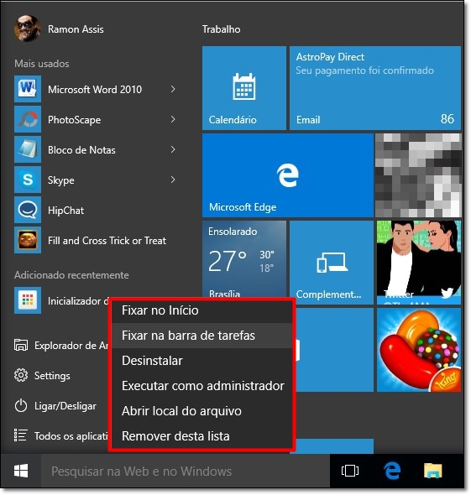
Task: Expand PhotoScape jump list arrow
Action: [x=173, y=119]
